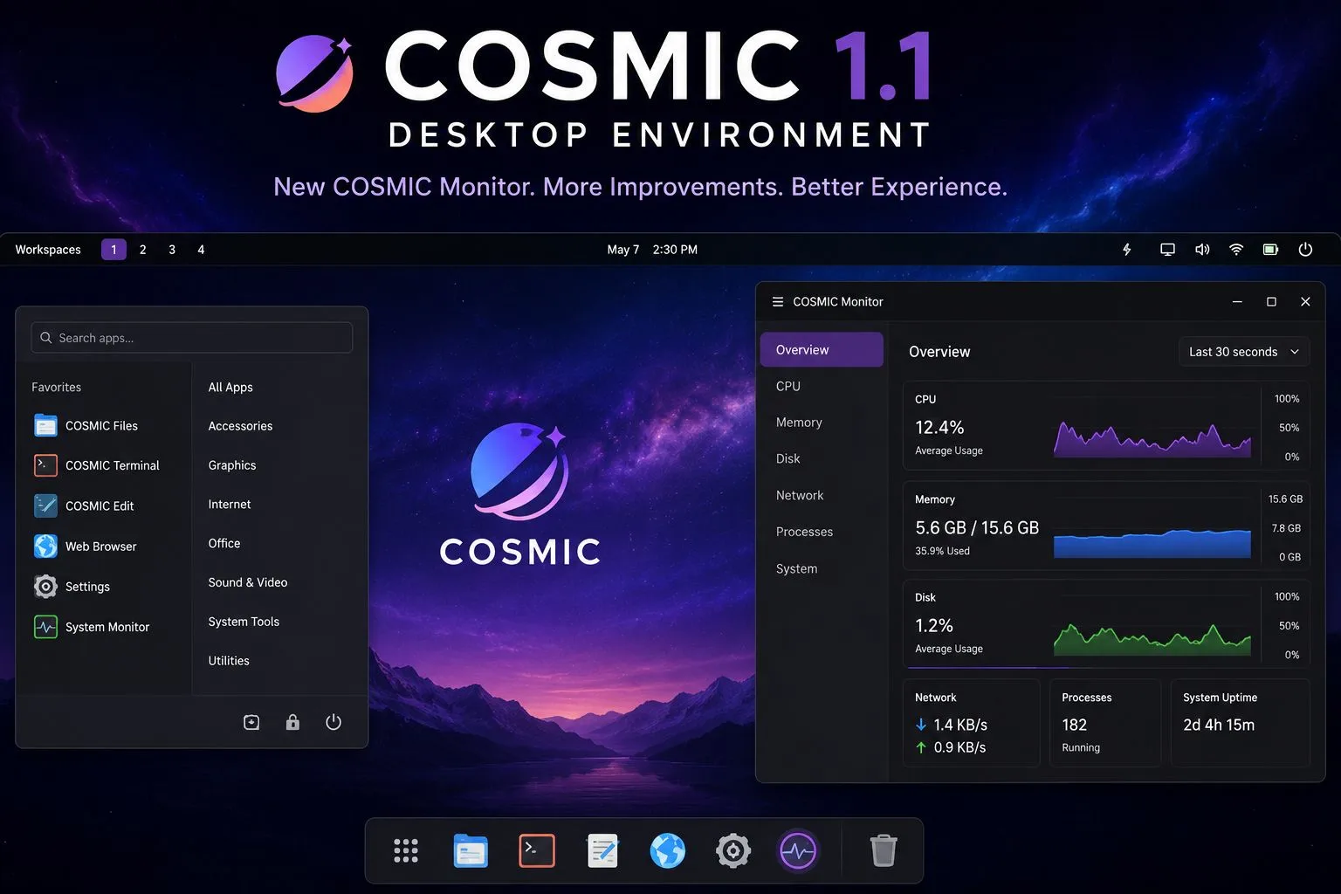Select the Overview tab in COSMIC Monitor
This screenshot has width=1341, height=894.
[x=822, y=349]
